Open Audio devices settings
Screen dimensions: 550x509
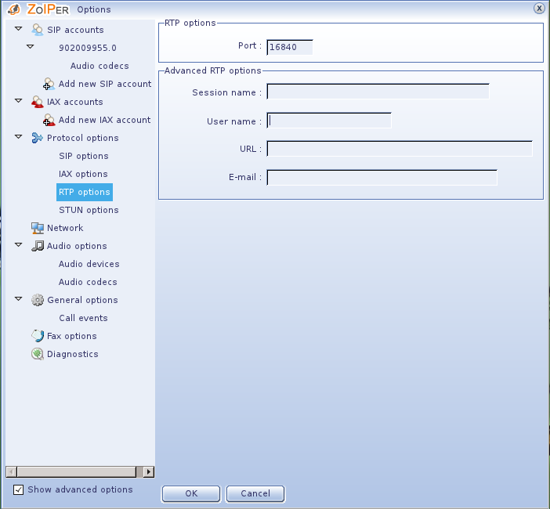[89, 264]
